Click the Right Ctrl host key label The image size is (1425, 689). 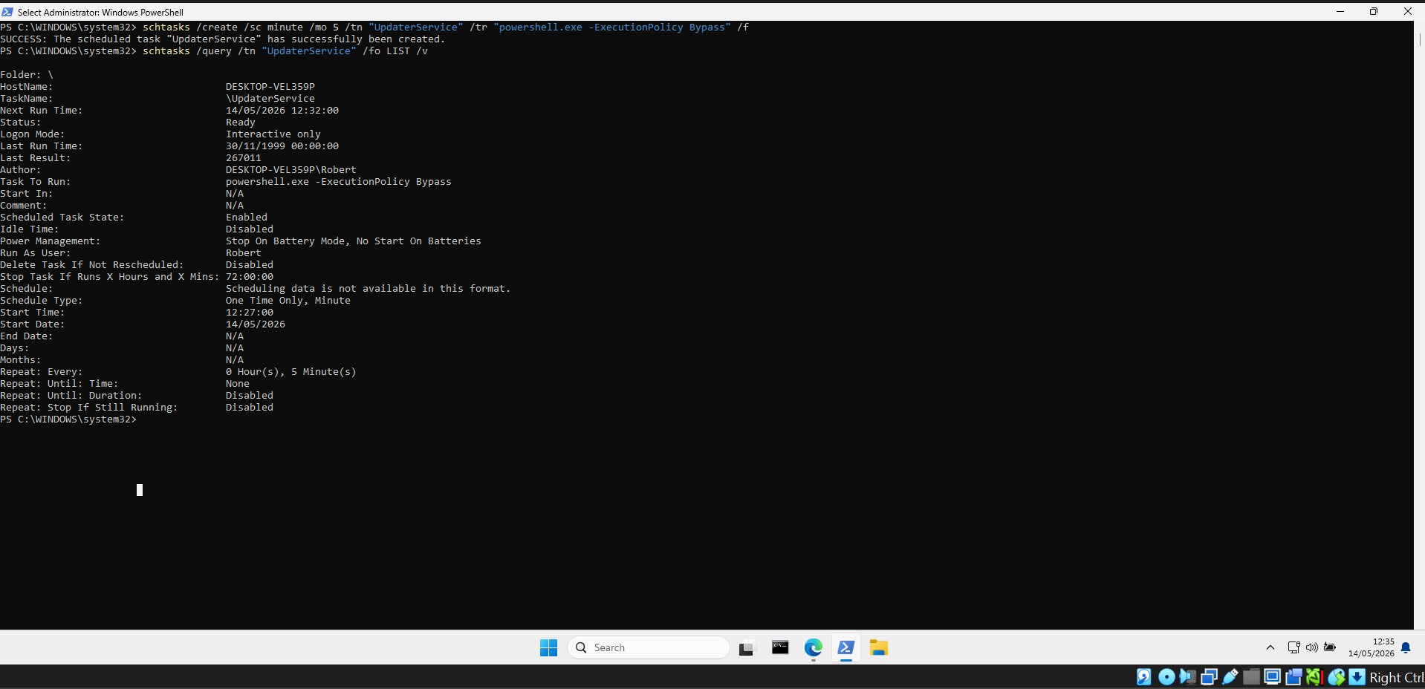tap(1397, 677)
